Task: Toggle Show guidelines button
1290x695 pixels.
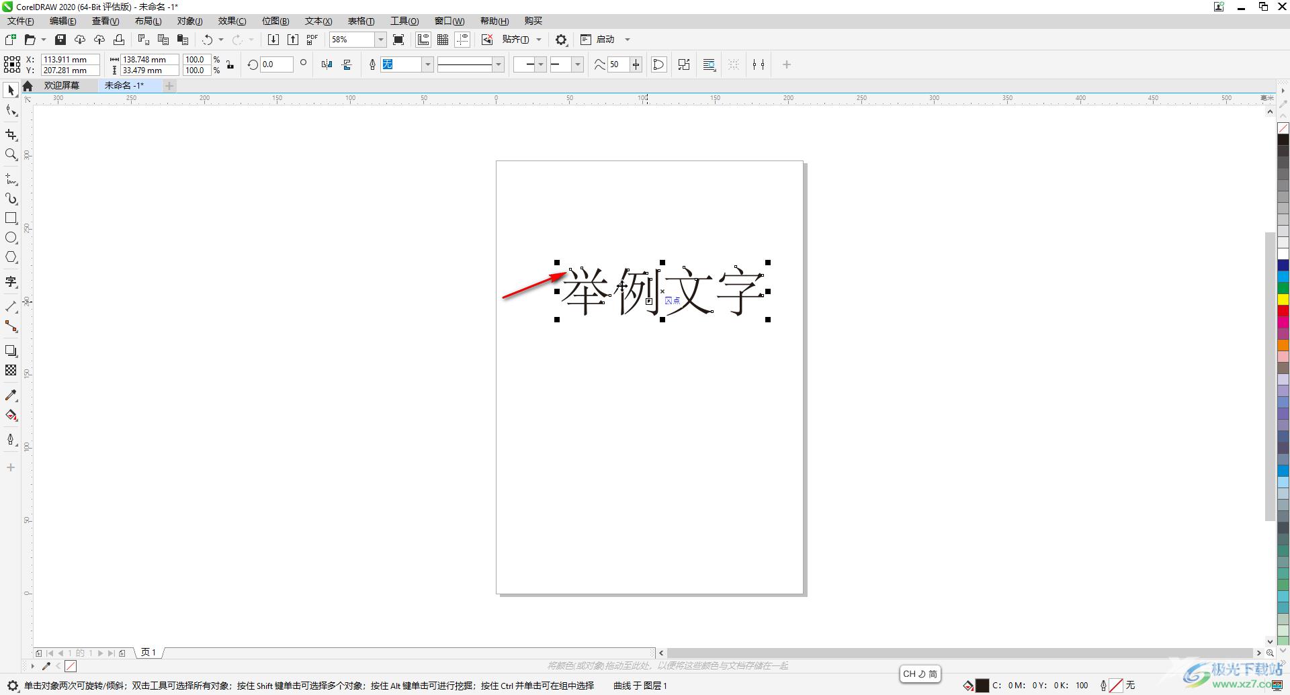Action: click(x=462, y=40)
